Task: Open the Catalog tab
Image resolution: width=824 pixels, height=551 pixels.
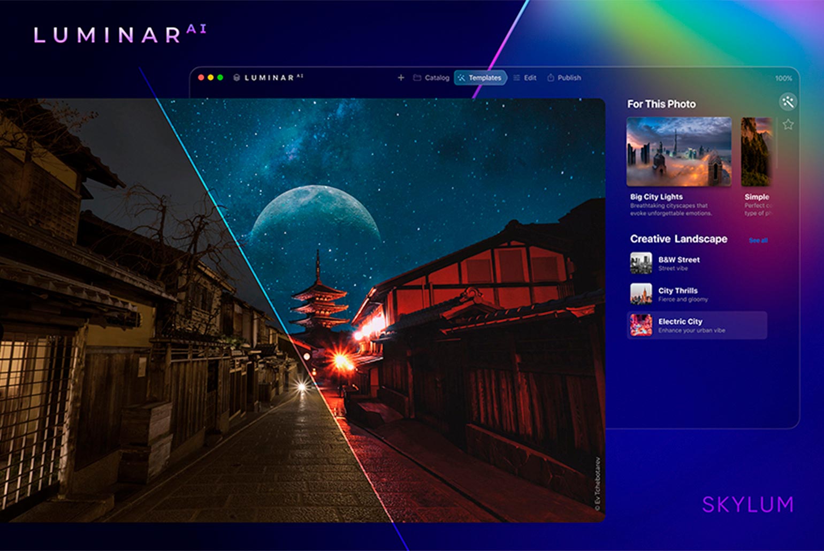Action: (x=431, y=78)
